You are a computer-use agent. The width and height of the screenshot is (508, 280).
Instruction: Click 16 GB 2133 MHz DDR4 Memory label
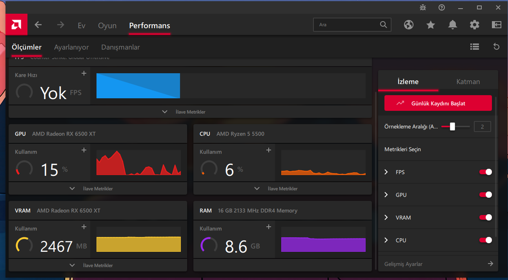(x=258, y=210)
